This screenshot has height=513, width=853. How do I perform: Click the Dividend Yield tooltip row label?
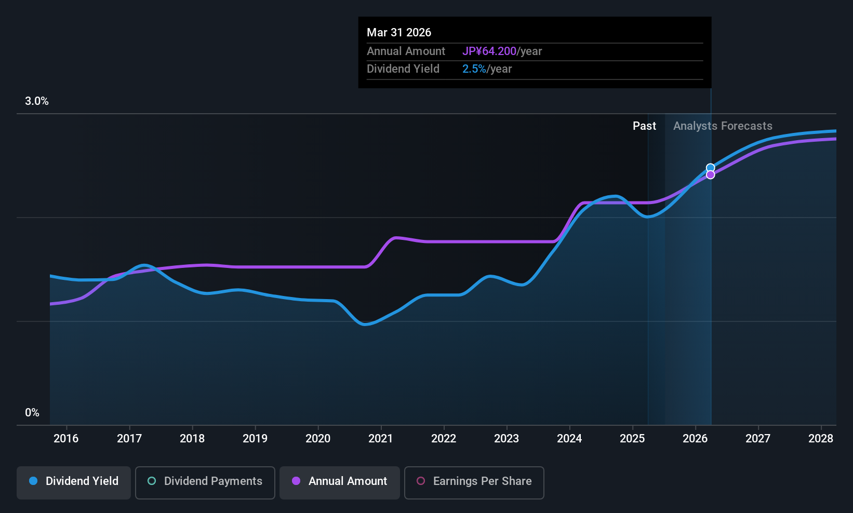(403, 69)
